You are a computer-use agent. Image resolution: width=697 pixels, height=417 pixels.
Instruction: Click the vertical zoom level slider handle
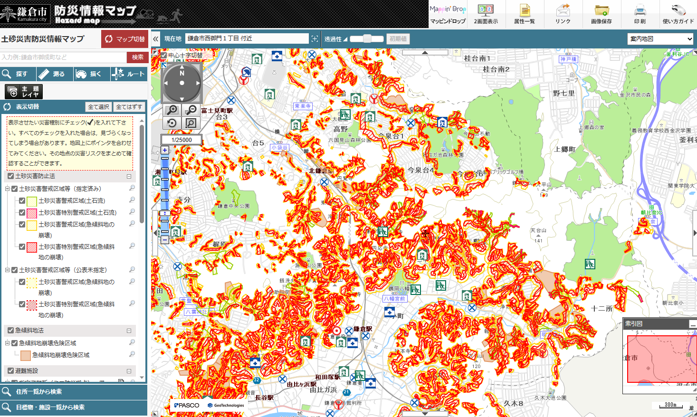point(165,213)
